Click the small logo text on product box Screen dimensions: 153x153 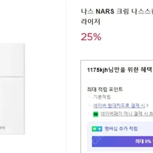click(3, 128)
